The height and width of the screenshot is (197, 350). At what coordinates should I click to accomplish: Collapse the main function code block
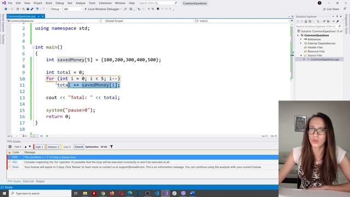(x=33, y=48)
